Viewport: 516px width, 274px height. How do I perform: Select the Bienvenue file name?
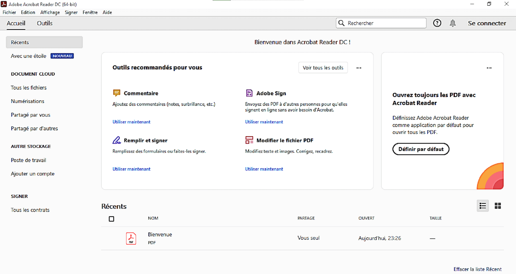point(160,235)
